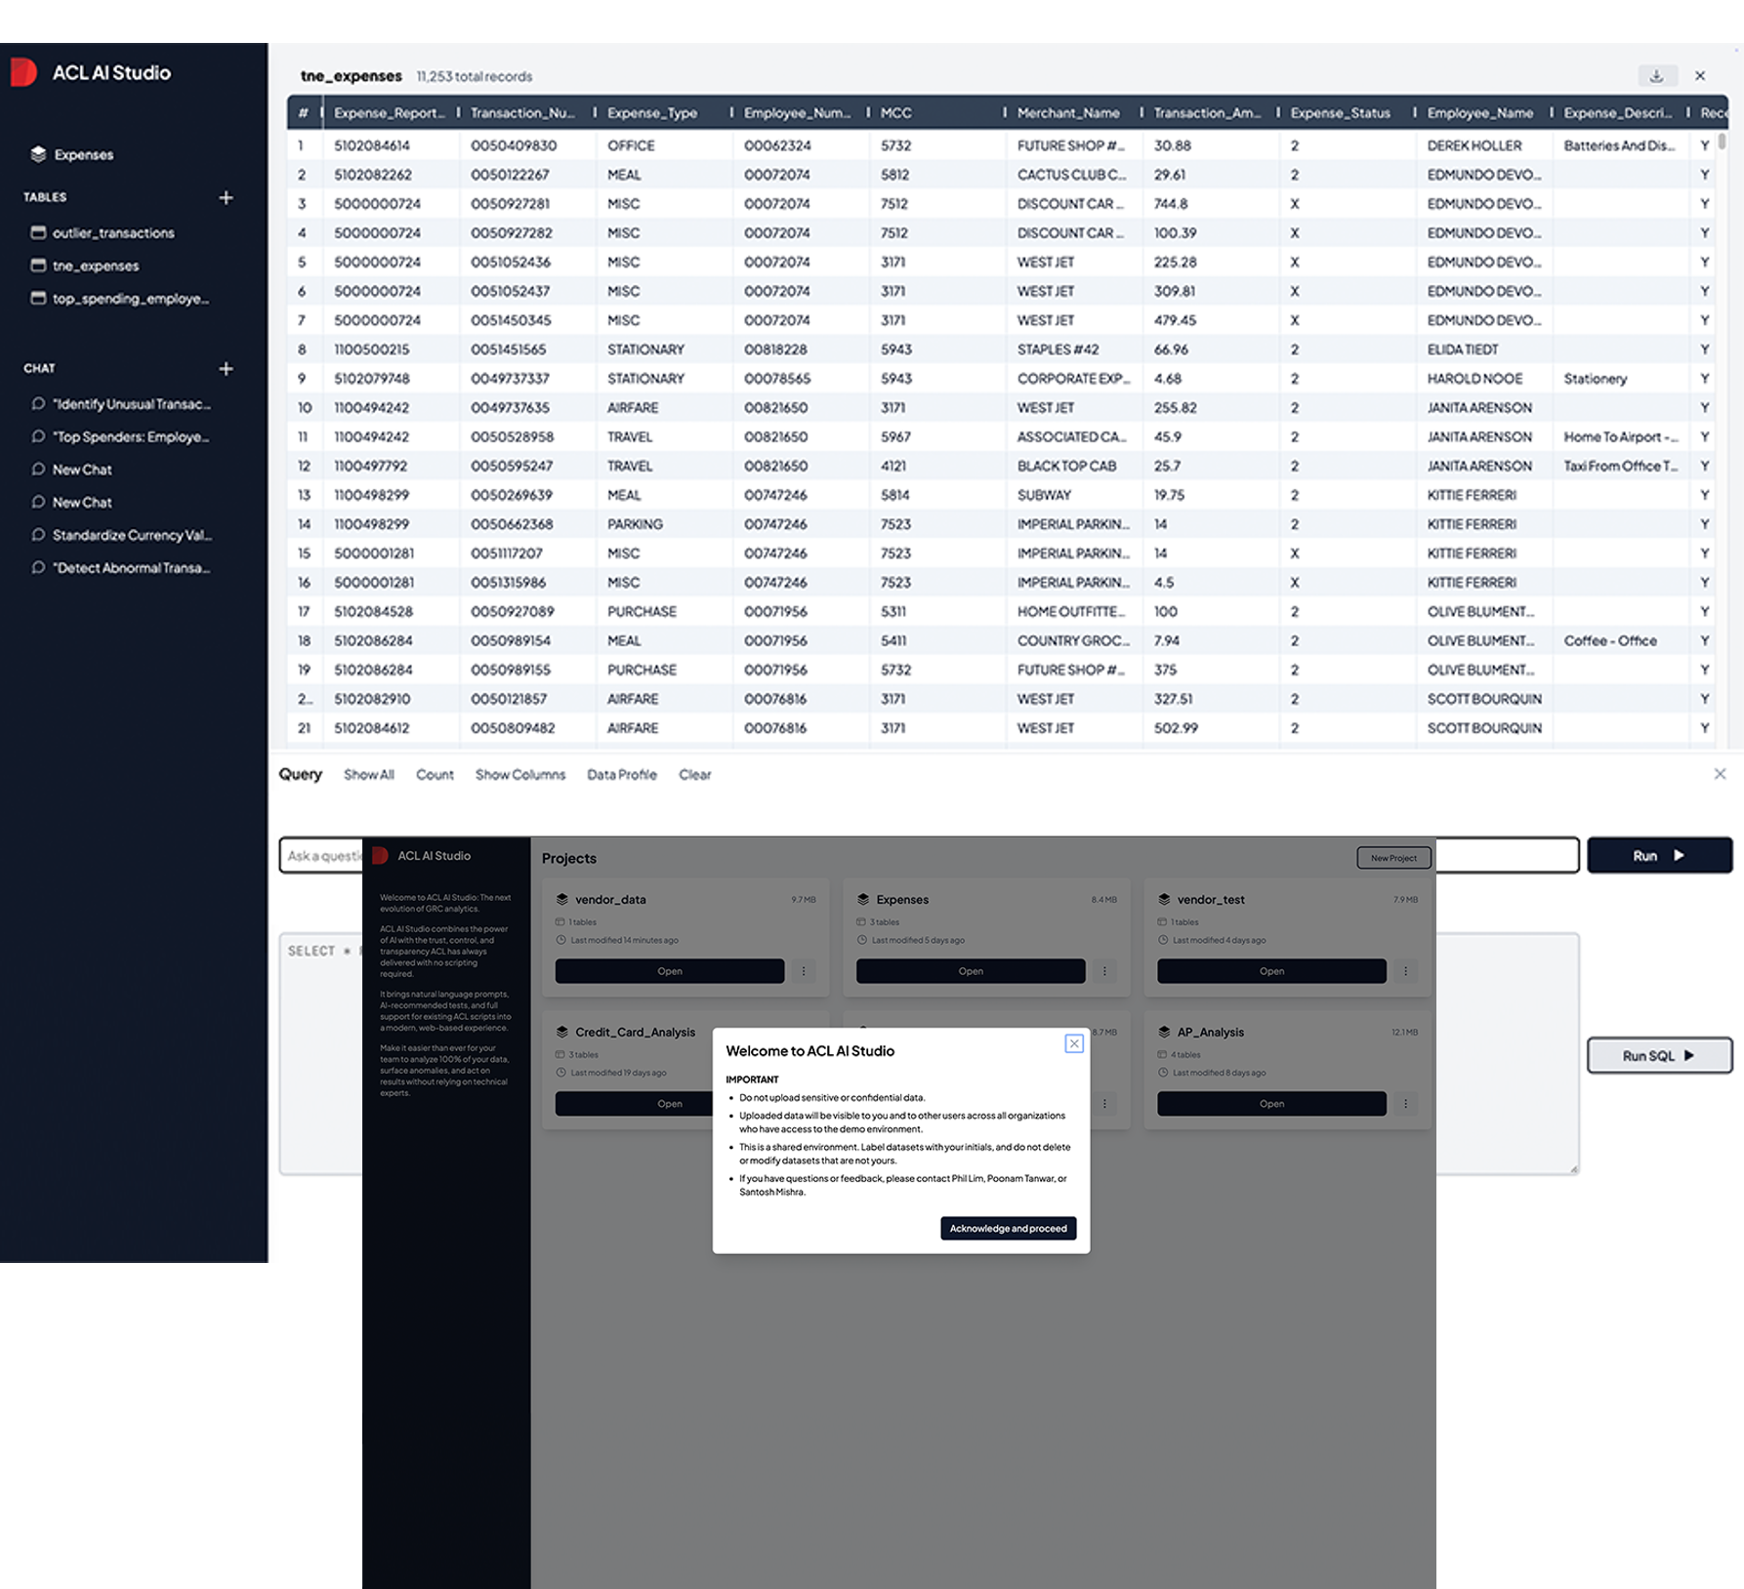This screenshot has height=1589, width=1744.
Task: Open three-dot menu for vendor_data project
Action: click(x=804, y=971)
